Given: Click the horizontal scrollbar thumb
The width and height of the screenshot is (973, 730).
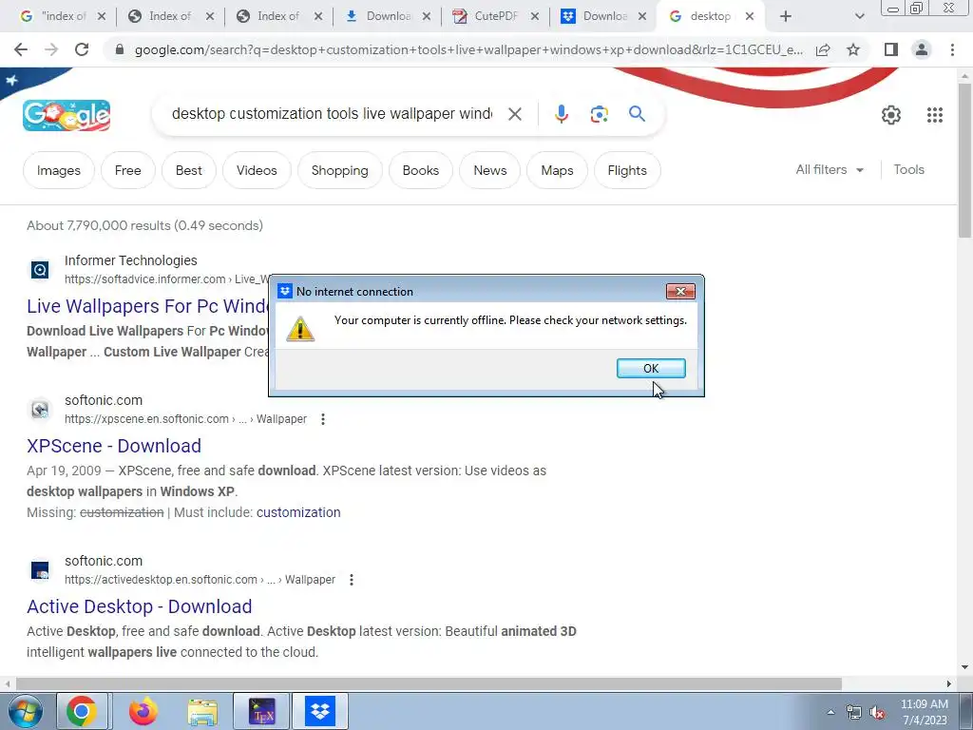Looking at the screenshot, I should click(429, 683).
